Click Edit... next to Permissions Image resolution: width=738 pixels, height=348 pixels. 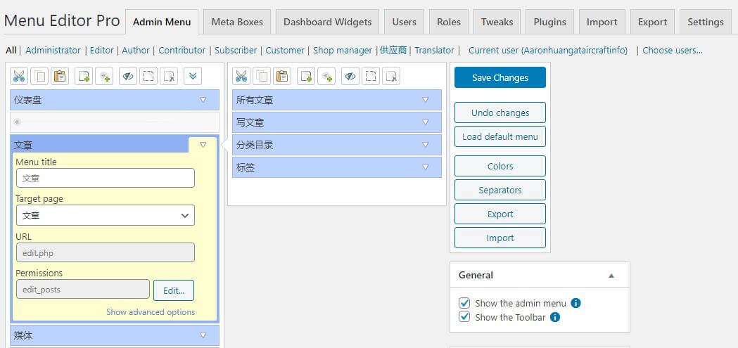coord(174,290)
